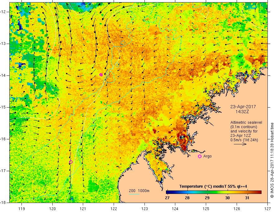Click the '200 1000m' depth label
The width and height of the screenshot is (274, 212).
pyautogui.click(x=139, y=191)
